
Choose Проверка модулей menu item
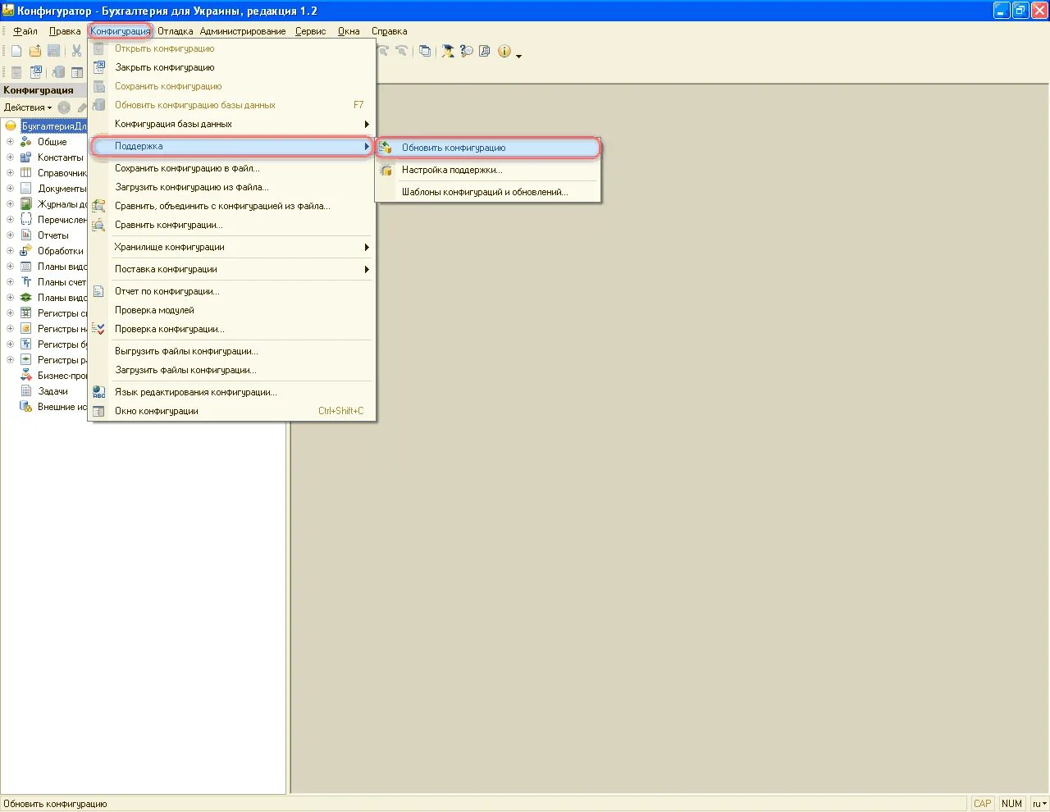coord(231,310)
